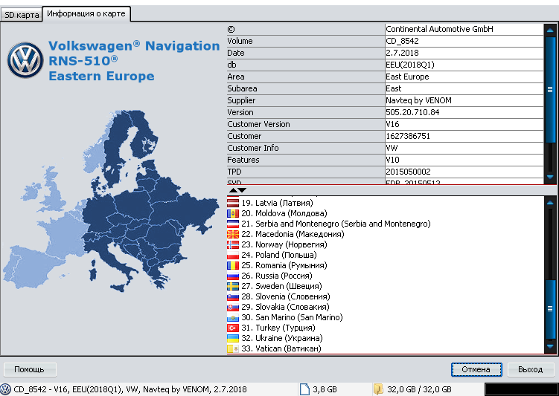The image size is (559, 396).
Task: Click the version value 505.20.710.84
Action: pyautogui.click(x=464, y=112)
